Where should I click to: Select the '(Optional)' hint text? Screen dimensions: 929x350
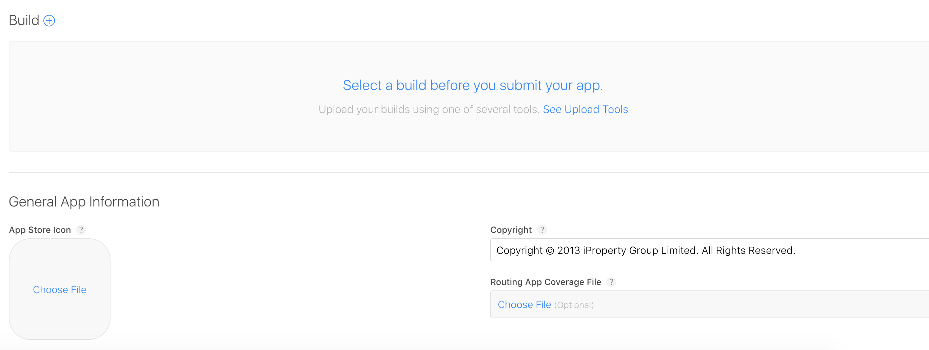point(574,305)
